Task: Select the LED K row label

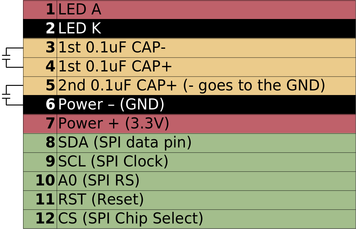Action: click(x=79, y=29)
